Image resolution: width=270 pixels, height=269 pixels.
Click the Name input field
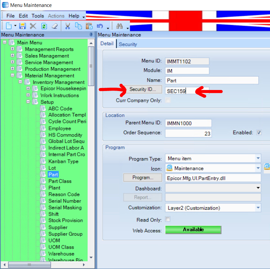[212, 80]
